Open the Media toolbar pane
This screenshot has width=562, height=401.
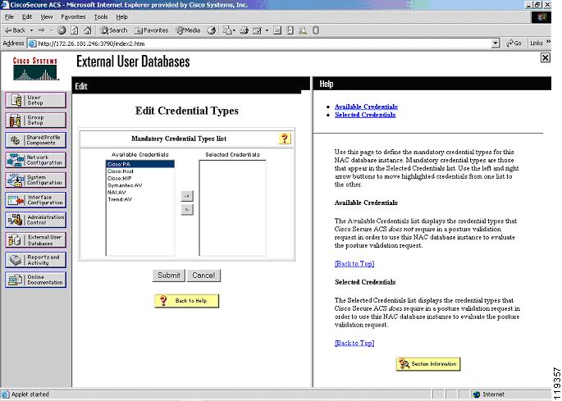[188, 30]
